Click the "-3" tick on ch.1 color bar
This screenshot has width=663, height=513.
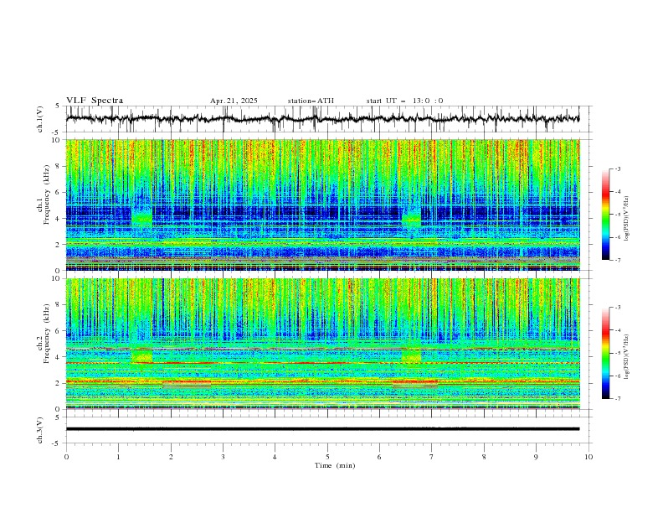[617, 168]
